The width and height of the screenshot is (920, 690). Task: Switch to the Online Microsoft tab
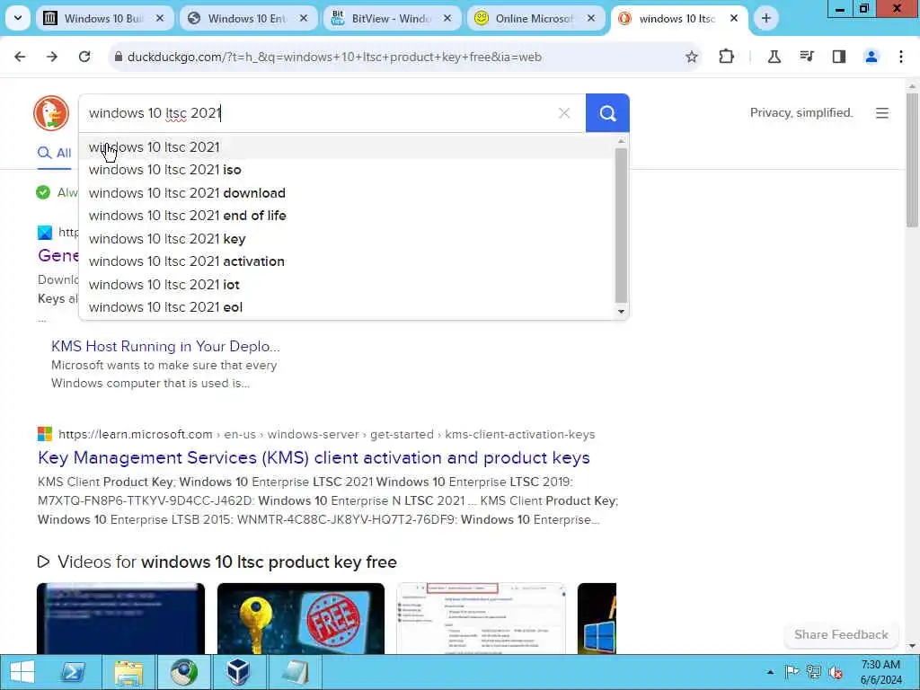pyautogui.click(x=535, y=18)
